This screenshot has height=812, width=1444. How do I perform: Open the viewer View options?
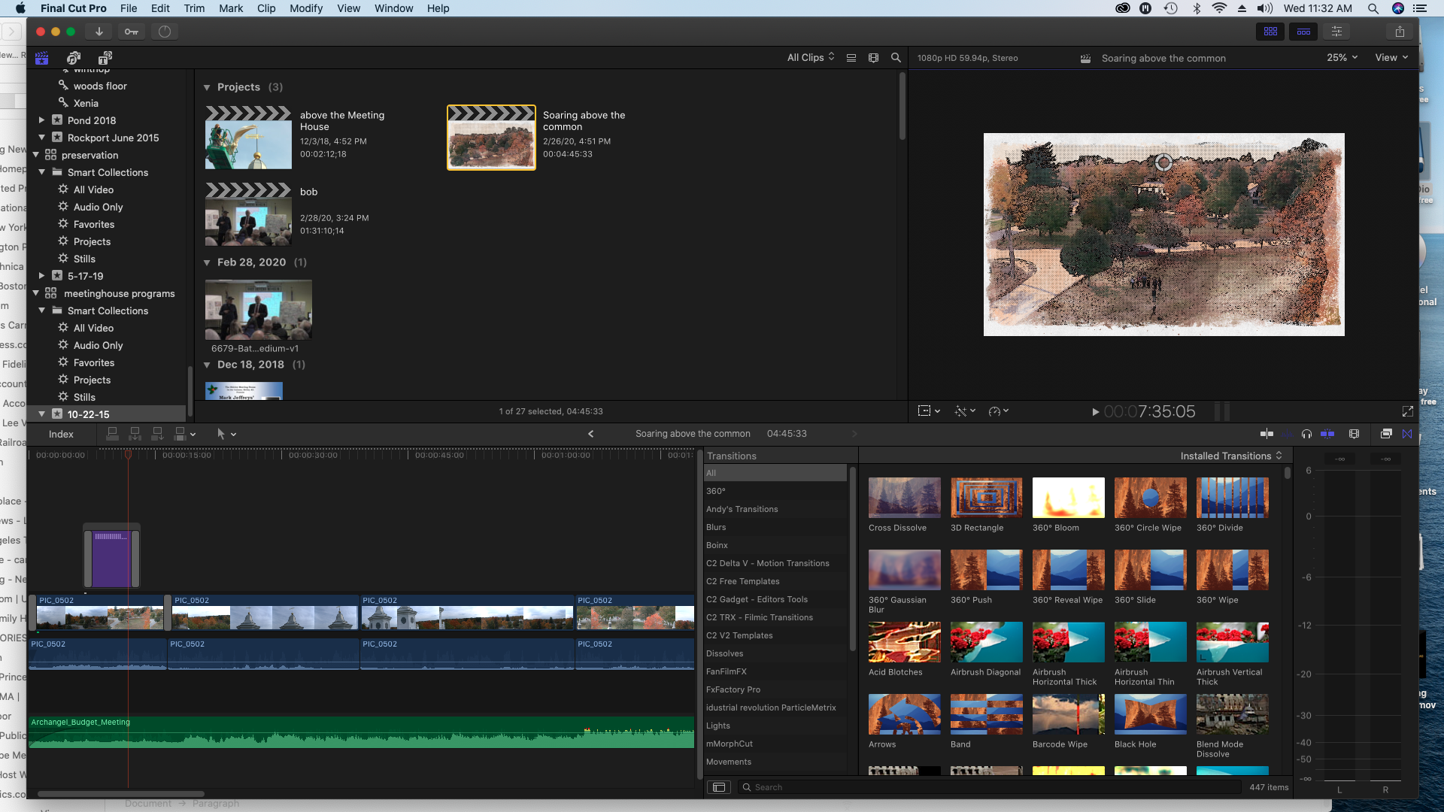[x=1391, y=58]
